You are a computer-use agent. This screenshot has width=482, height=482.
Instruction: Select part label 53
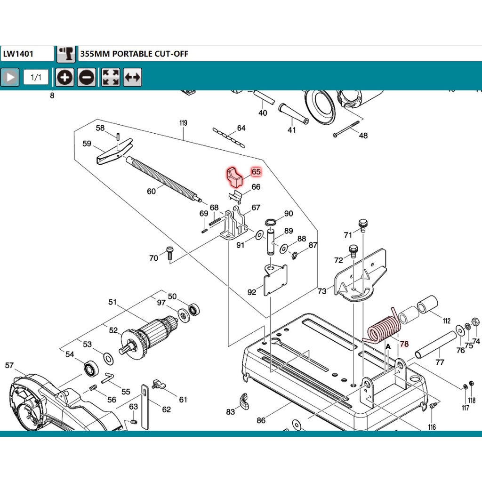(87, 344)
